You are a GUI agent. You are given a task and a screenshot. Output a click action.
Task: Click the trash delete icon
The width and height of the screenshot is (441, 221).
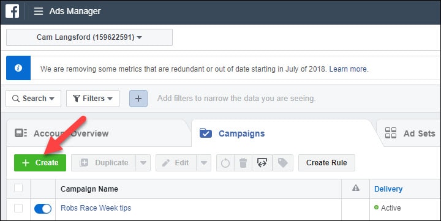[x=243, y=163]
